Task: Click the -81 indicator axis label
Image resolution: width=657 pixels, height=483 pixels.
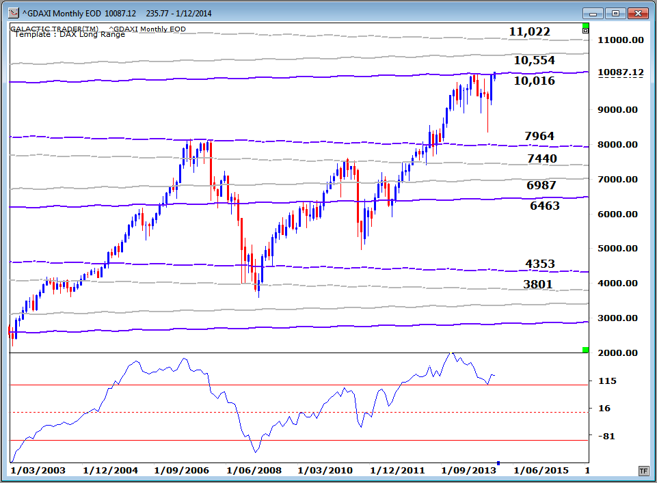Action: point(606,436)
